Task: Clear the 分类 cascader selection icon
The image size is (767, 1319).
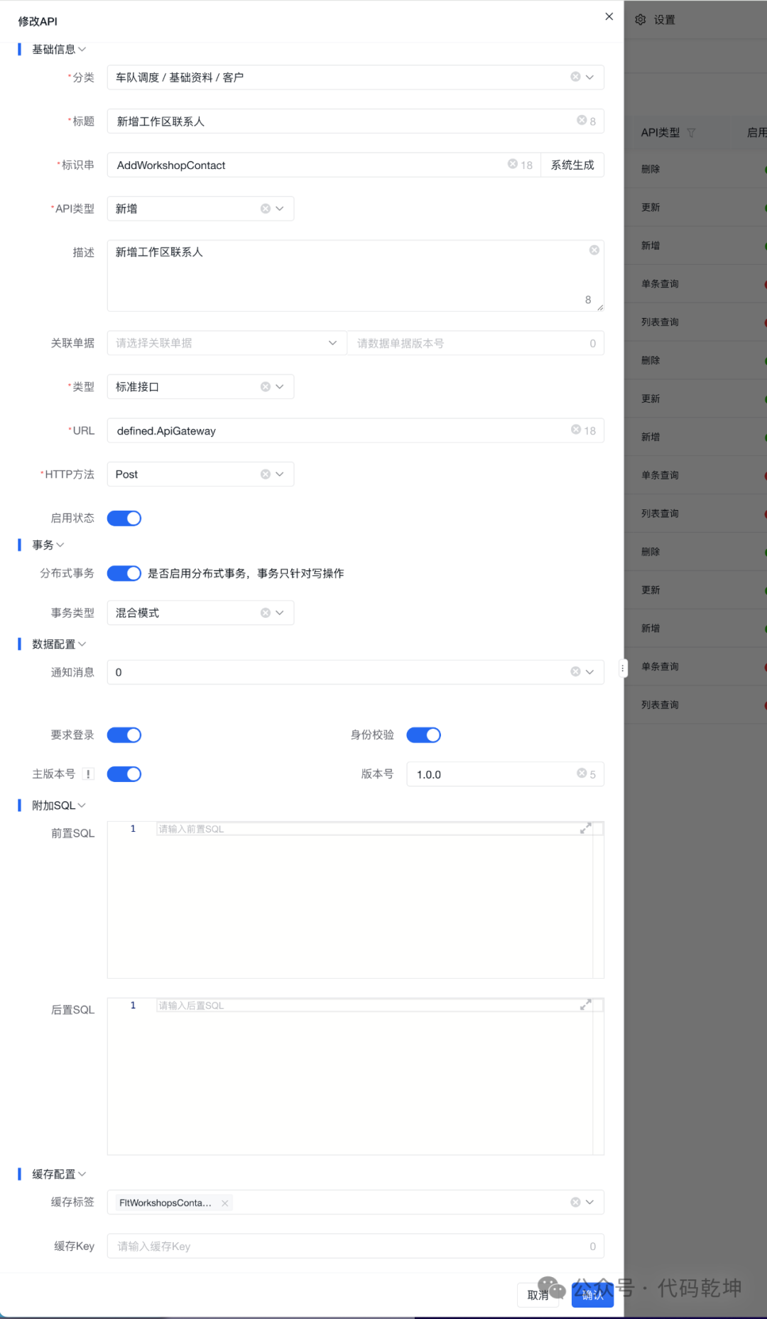Action: pos(575,77)
